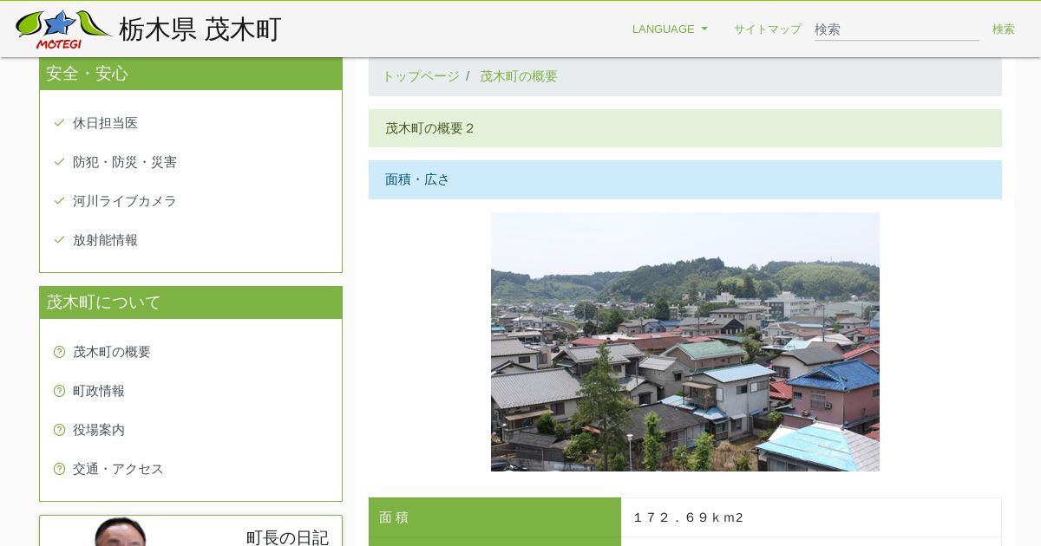
Task: Select 安全・安心 section header
Action: point(191,74)
